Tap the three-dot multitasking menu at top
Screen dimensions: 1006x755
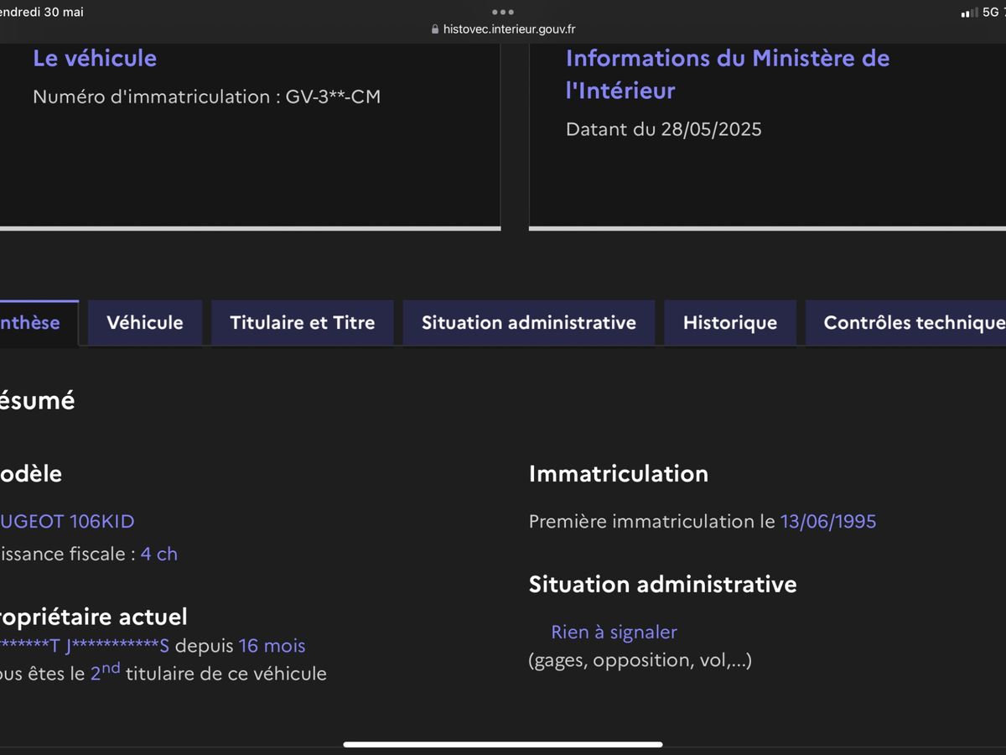503,12
